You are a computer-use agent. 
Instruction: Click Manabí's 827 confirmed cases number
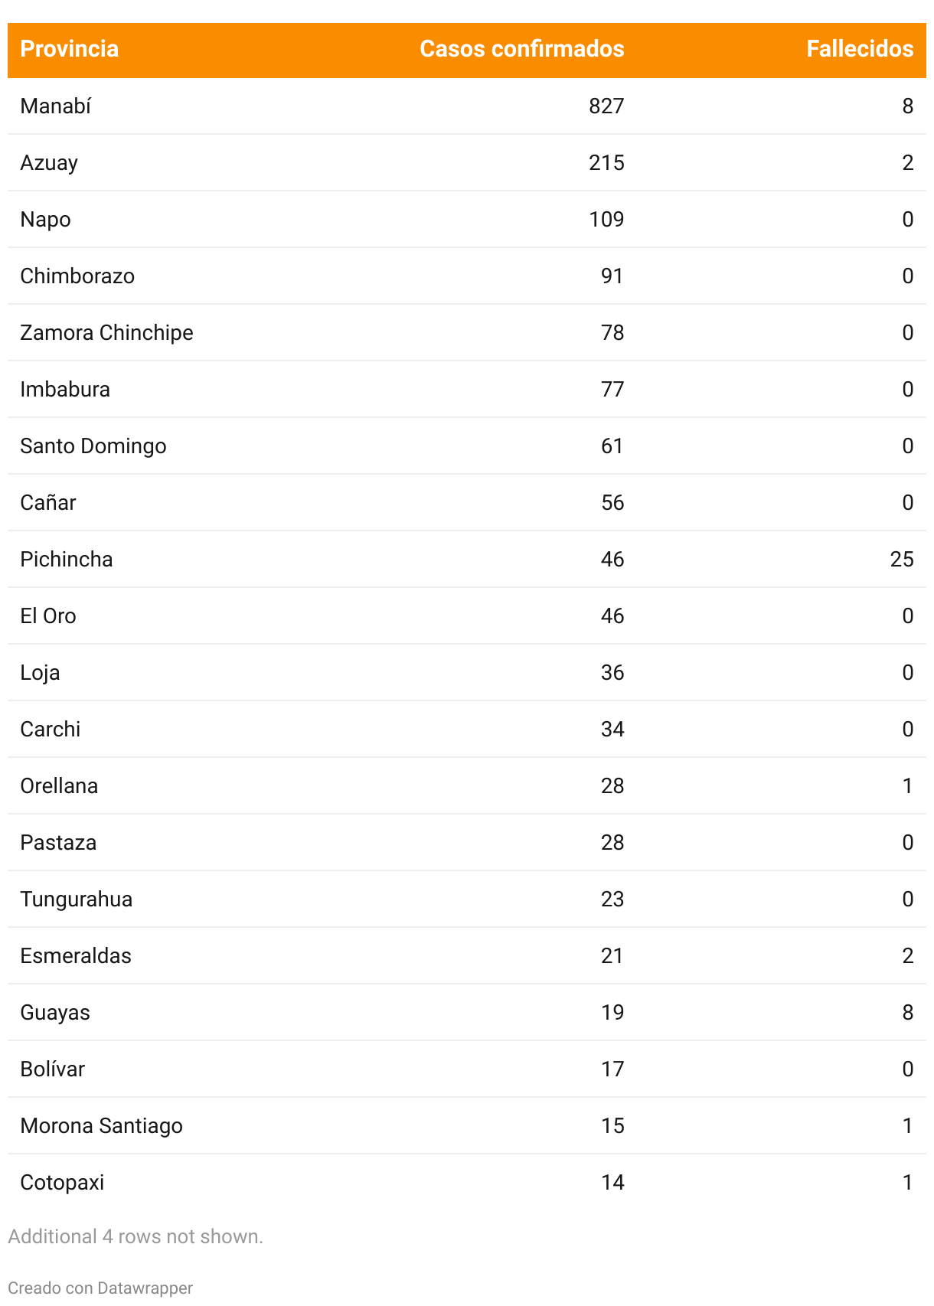click(606, 106)
